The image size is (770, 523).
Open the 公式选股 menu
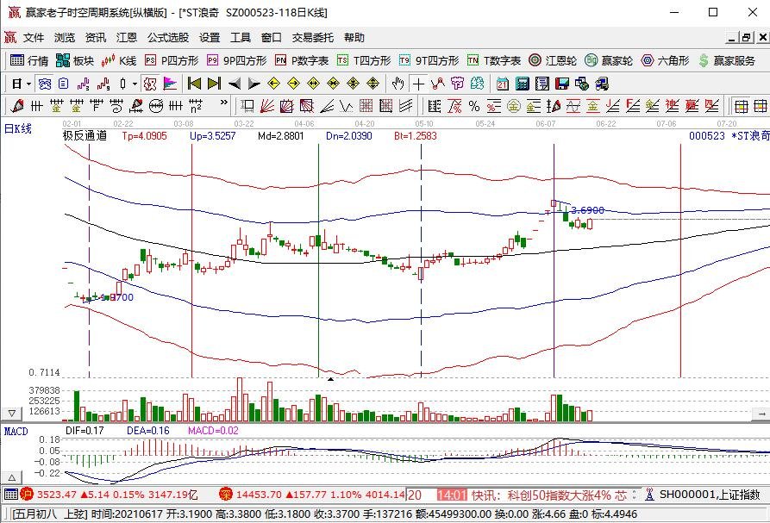click(x=168, y=38)
